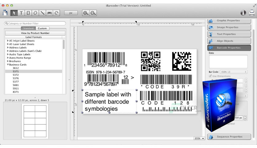Toggle the Use Dimentions checkbox
This screenshot has width=257, height=148.
click(x=210, y=76)
